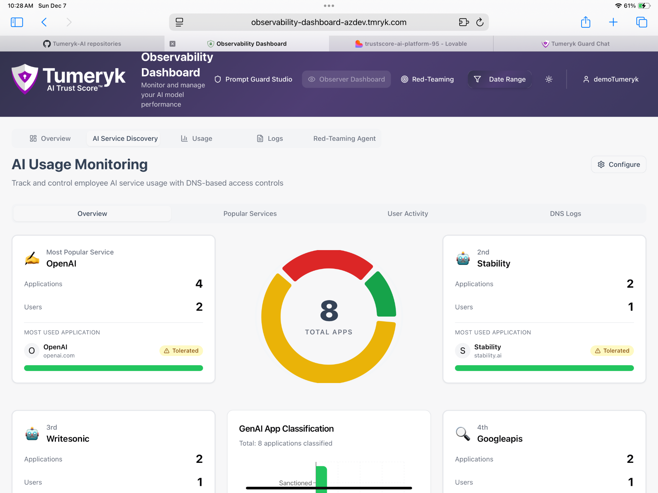Click the '8 TOTAL APPS' center label
Image resolution: width=658 pixels, height=493 pixels.
coord(329,317)
